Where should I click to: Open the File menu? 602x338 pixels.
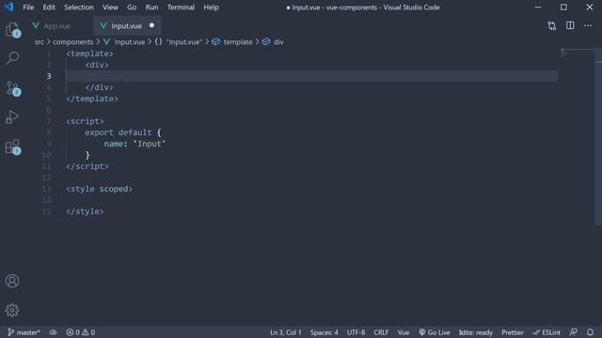28,8
